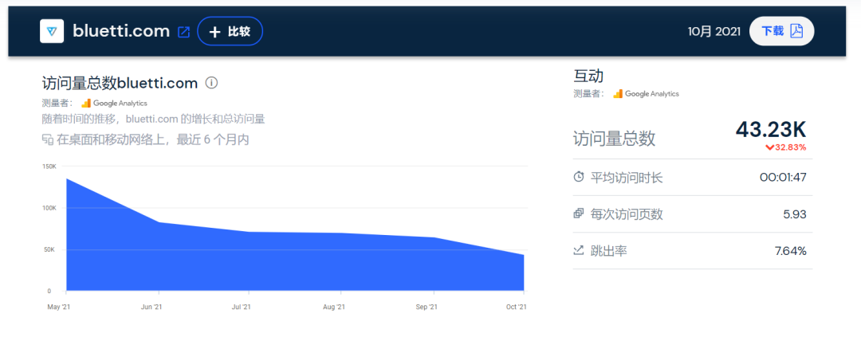Click the bounce icon next to 跳出率

(578, 251)
